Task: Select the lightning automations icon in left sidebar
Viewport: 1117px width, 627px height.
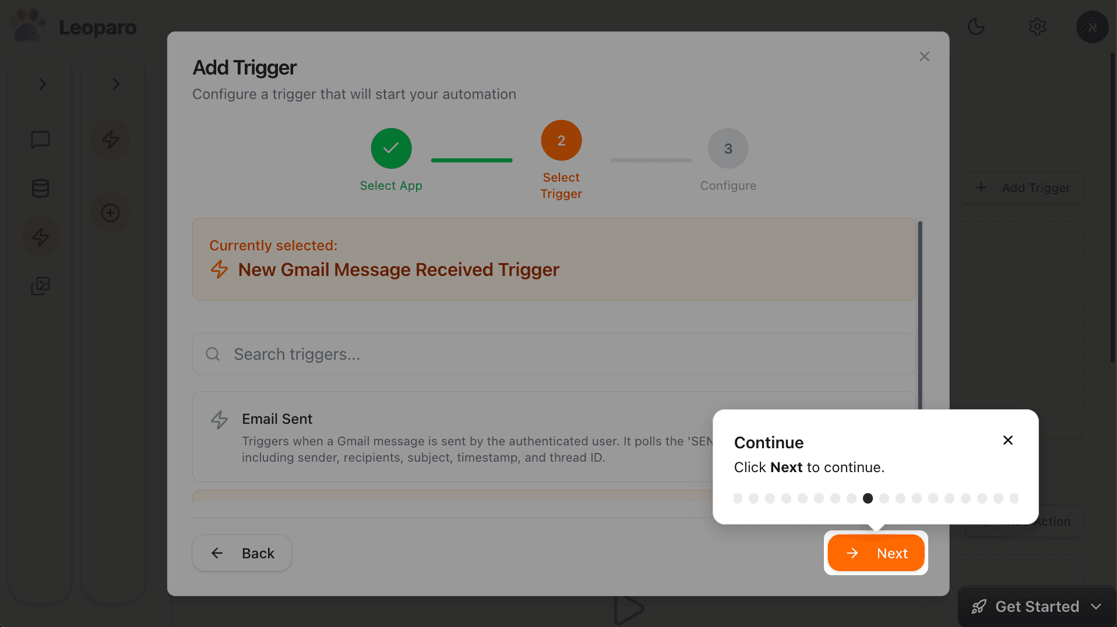Action: pos(40,237)
